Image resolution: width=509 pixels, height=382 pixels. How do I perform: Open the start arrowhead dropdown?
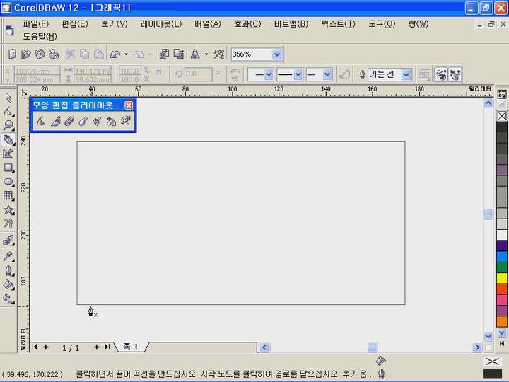click(x=269, y=75)
